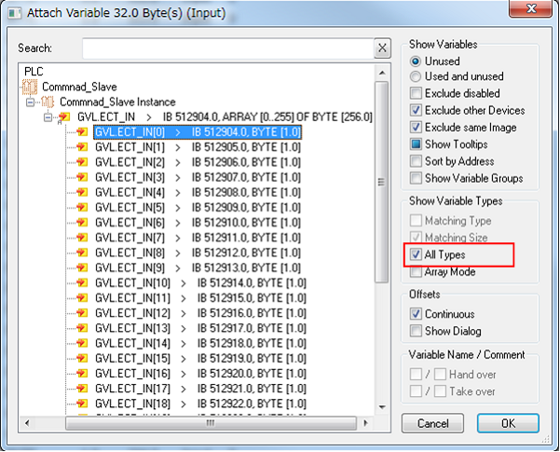The width and height of the screenshot is (560, 452).
Task: Collapse the GVL.ECT_IN array node
Action: [48, 117]
